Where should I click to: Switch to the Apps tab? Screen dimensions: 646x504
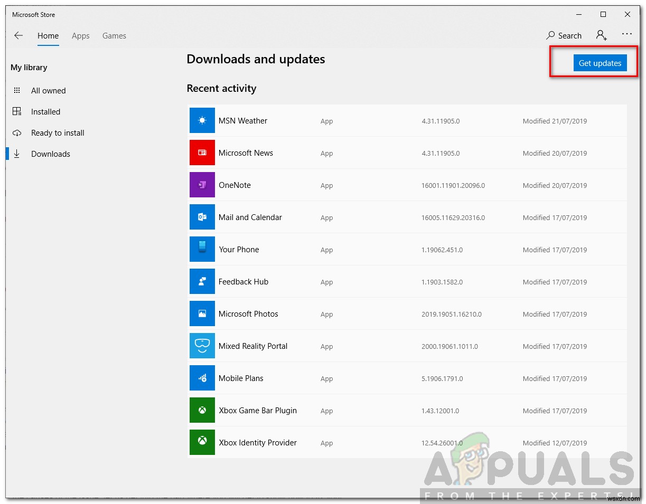tap(80, 36)
